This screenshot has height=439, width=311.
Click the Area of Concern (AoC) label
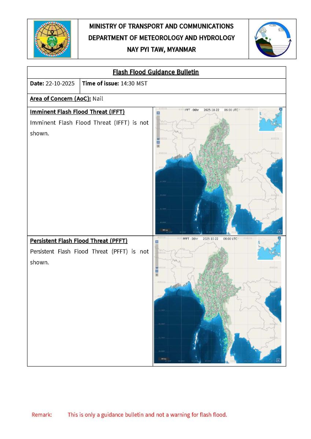click(x=60, y=98)
